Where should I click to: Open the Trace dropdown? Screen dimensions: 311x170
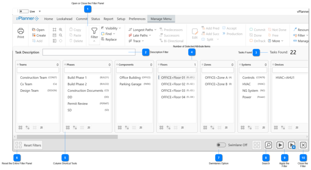[143, 41]
